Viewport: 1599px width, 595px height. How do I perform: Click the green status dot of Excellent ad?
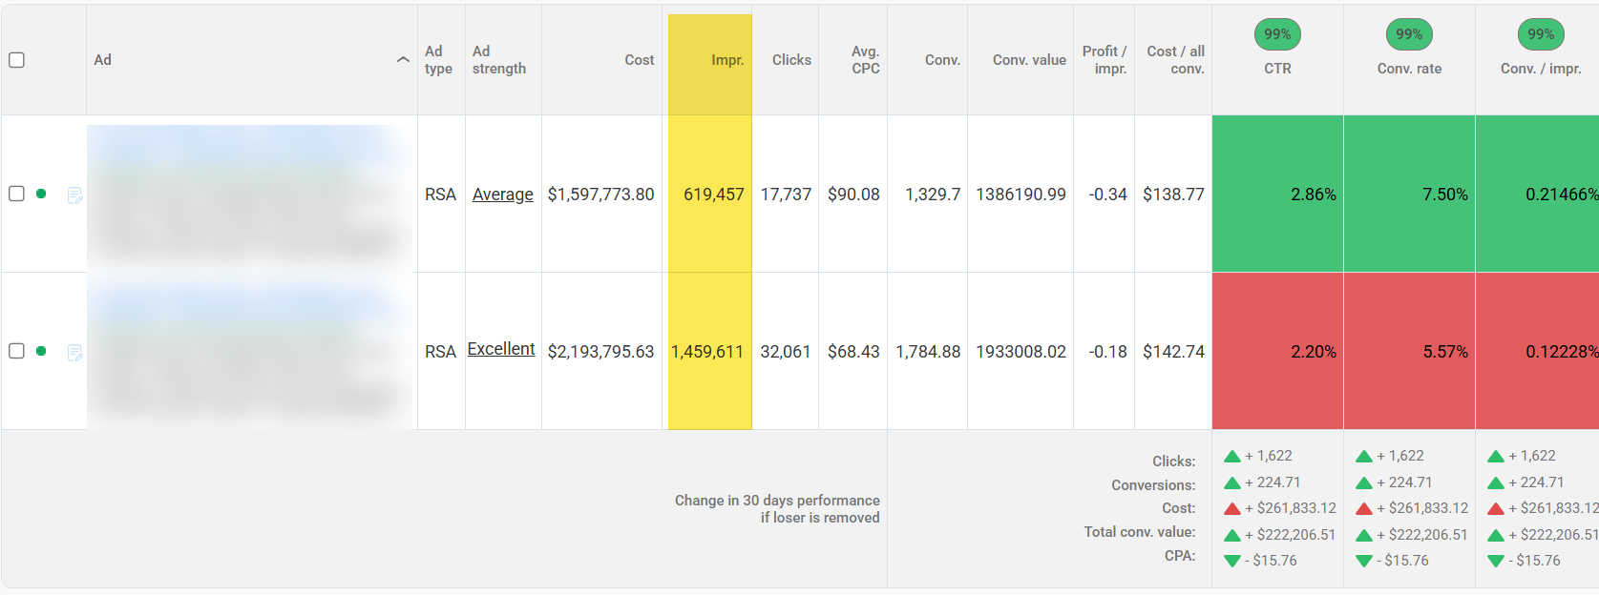[x=41, y=351]
